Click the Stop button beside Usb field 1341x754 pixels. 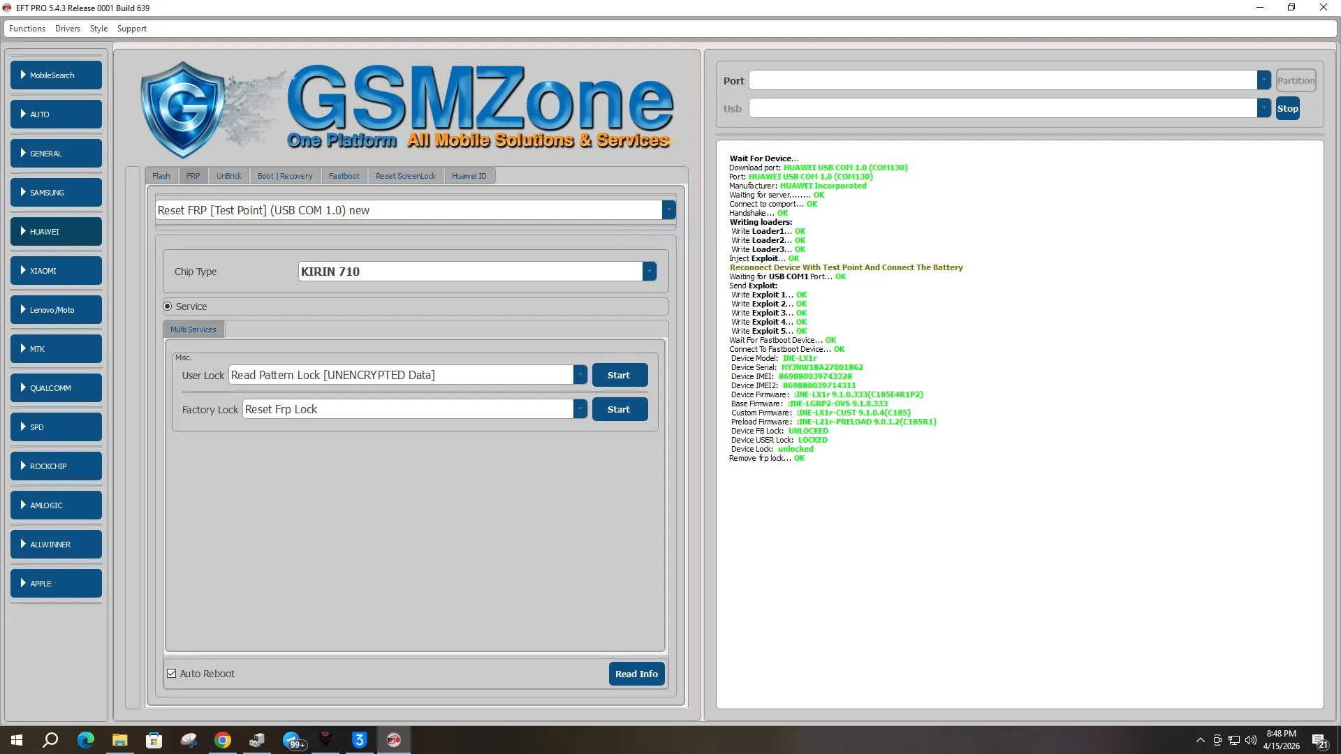tap(1287, 108)
